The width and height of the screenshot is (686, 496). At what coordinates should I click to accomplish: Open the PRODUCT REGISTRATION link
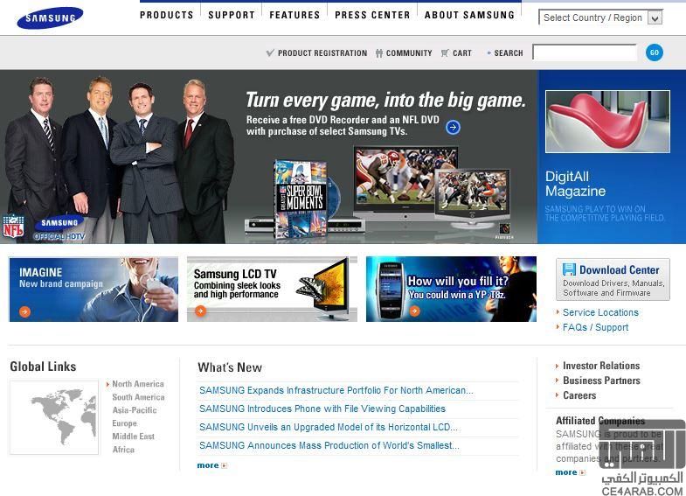[x=322, y=53]
